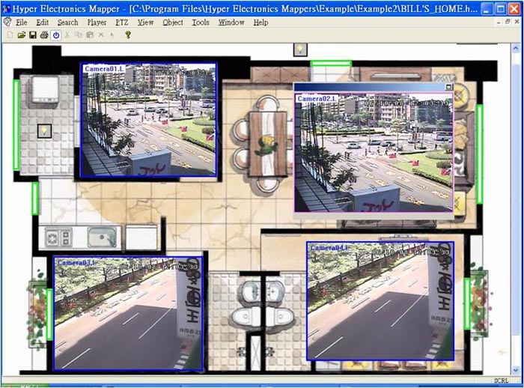Select the Camera01.L video feed
This screenshot has width=524, height=388.
[148, 120]
